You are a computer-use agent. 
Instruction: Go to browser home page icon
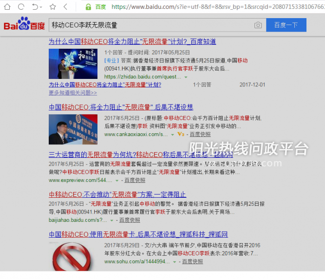tap(7, 7)
